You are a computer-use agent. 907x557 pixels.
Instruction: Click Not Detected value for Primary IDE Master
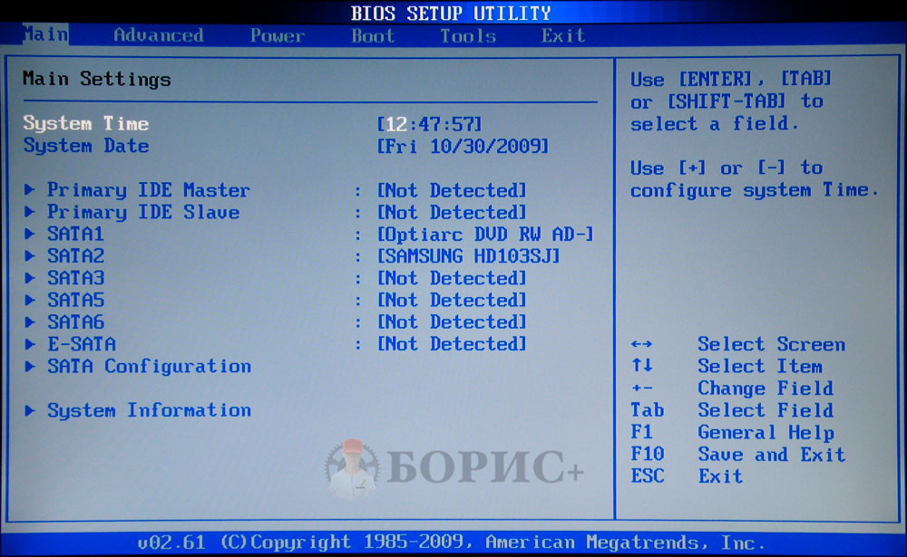452,190
